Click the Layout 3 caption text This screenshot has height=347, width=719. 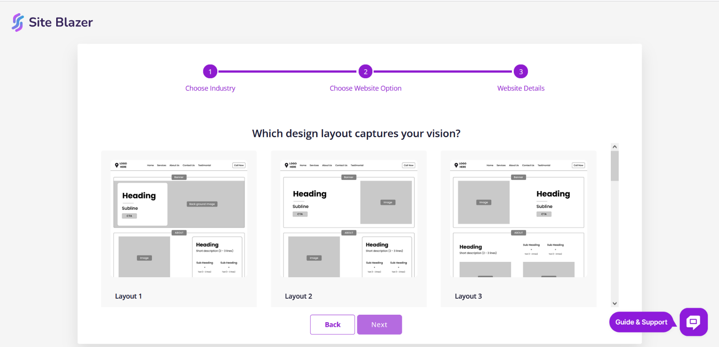468,296
